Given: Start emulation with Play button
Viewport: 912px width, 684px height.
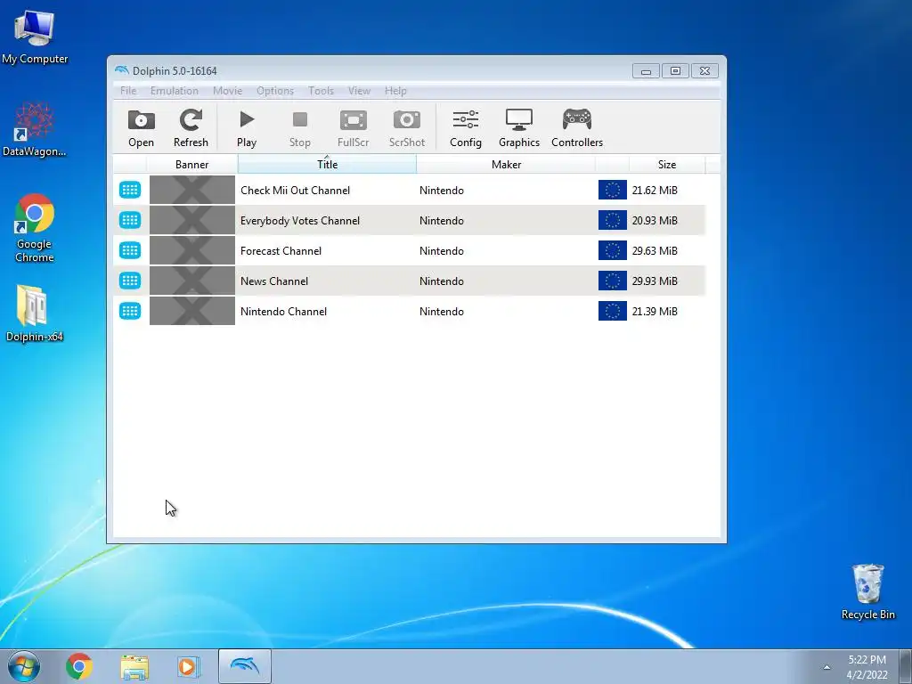Looking at the screenshot, I should pyautogui.click(x=247, y=128).
